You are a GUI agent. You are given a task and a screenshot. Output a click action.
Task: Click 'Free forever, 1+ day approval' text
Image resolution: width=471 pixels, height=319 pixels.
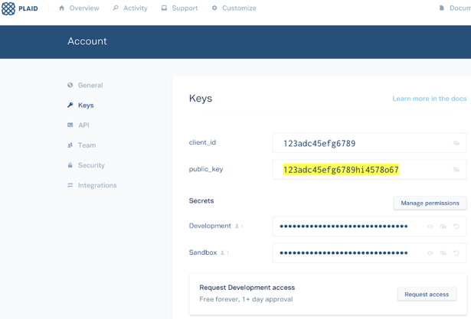coord(246,299)
